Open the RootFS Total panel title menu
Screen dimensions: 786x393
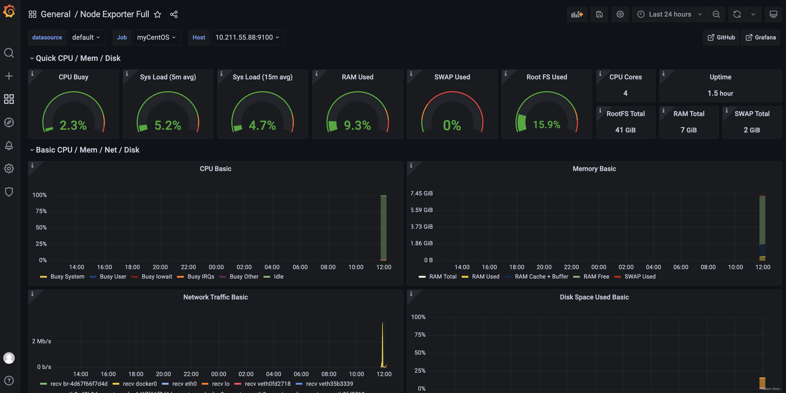tap(625, 114)
